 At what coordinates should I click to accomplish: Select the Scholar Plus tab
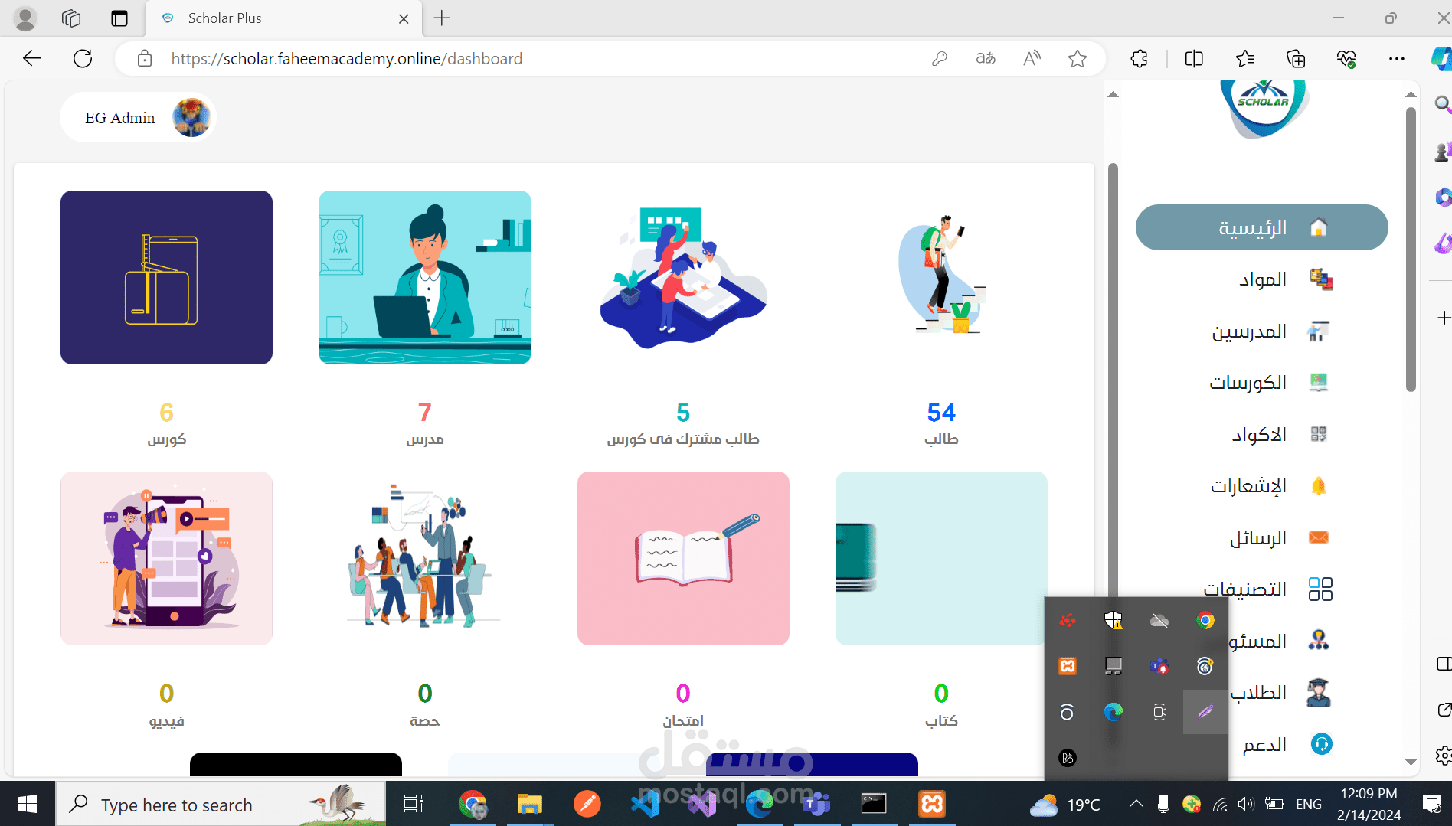coord(283,18)
